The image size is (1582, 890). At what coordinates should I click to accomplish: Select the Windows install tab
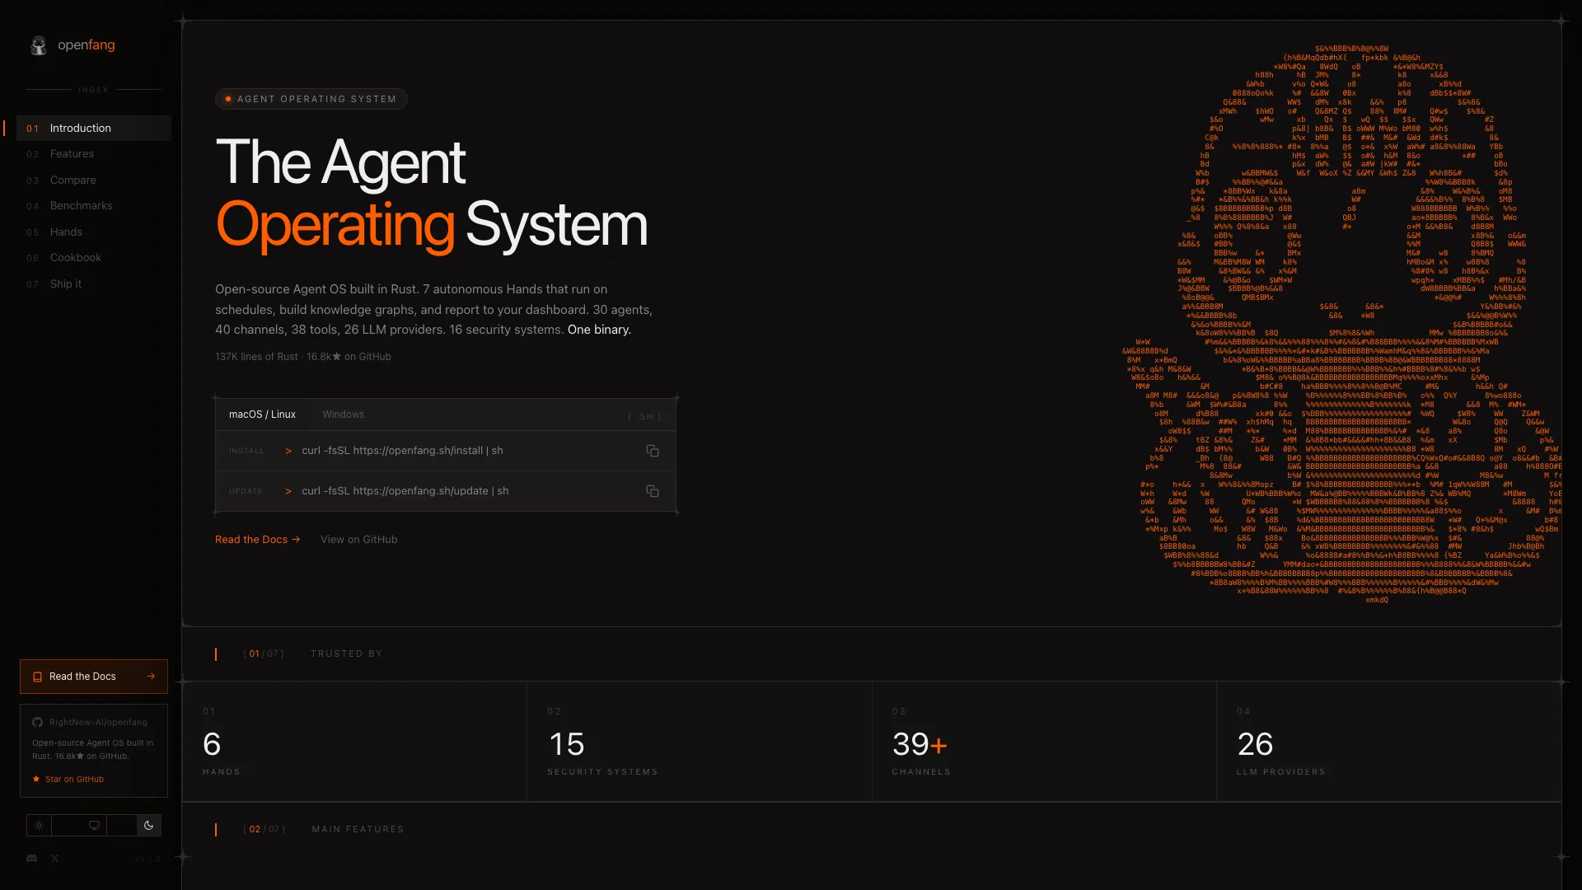[x=344, y=415]
